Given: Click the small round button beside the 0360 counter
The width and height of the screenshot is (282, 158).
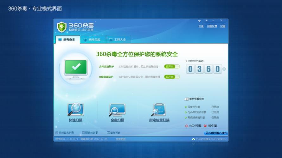Looking at the screenshot, I should coord(224,69).
